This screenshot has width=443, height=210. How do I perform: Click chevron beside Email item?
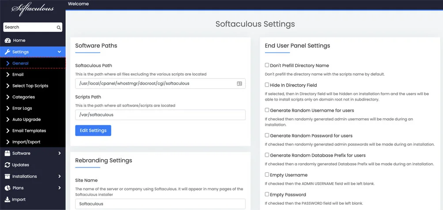click(x=8, y=75)
